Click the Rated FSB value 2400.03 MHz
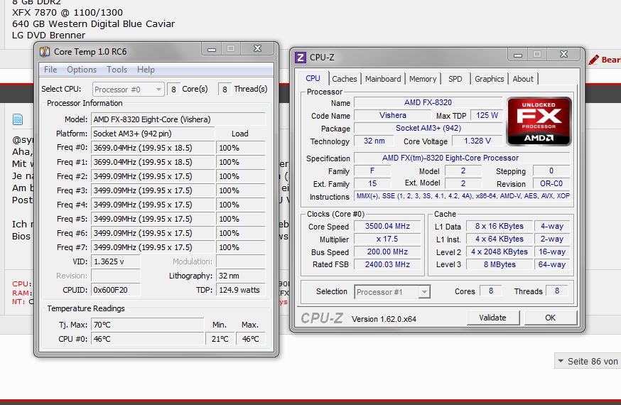 (x=387, y=264)
